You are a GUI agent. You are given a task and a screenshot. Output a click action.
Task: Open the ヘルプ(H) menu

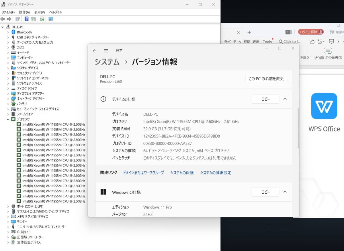(55, 12)
